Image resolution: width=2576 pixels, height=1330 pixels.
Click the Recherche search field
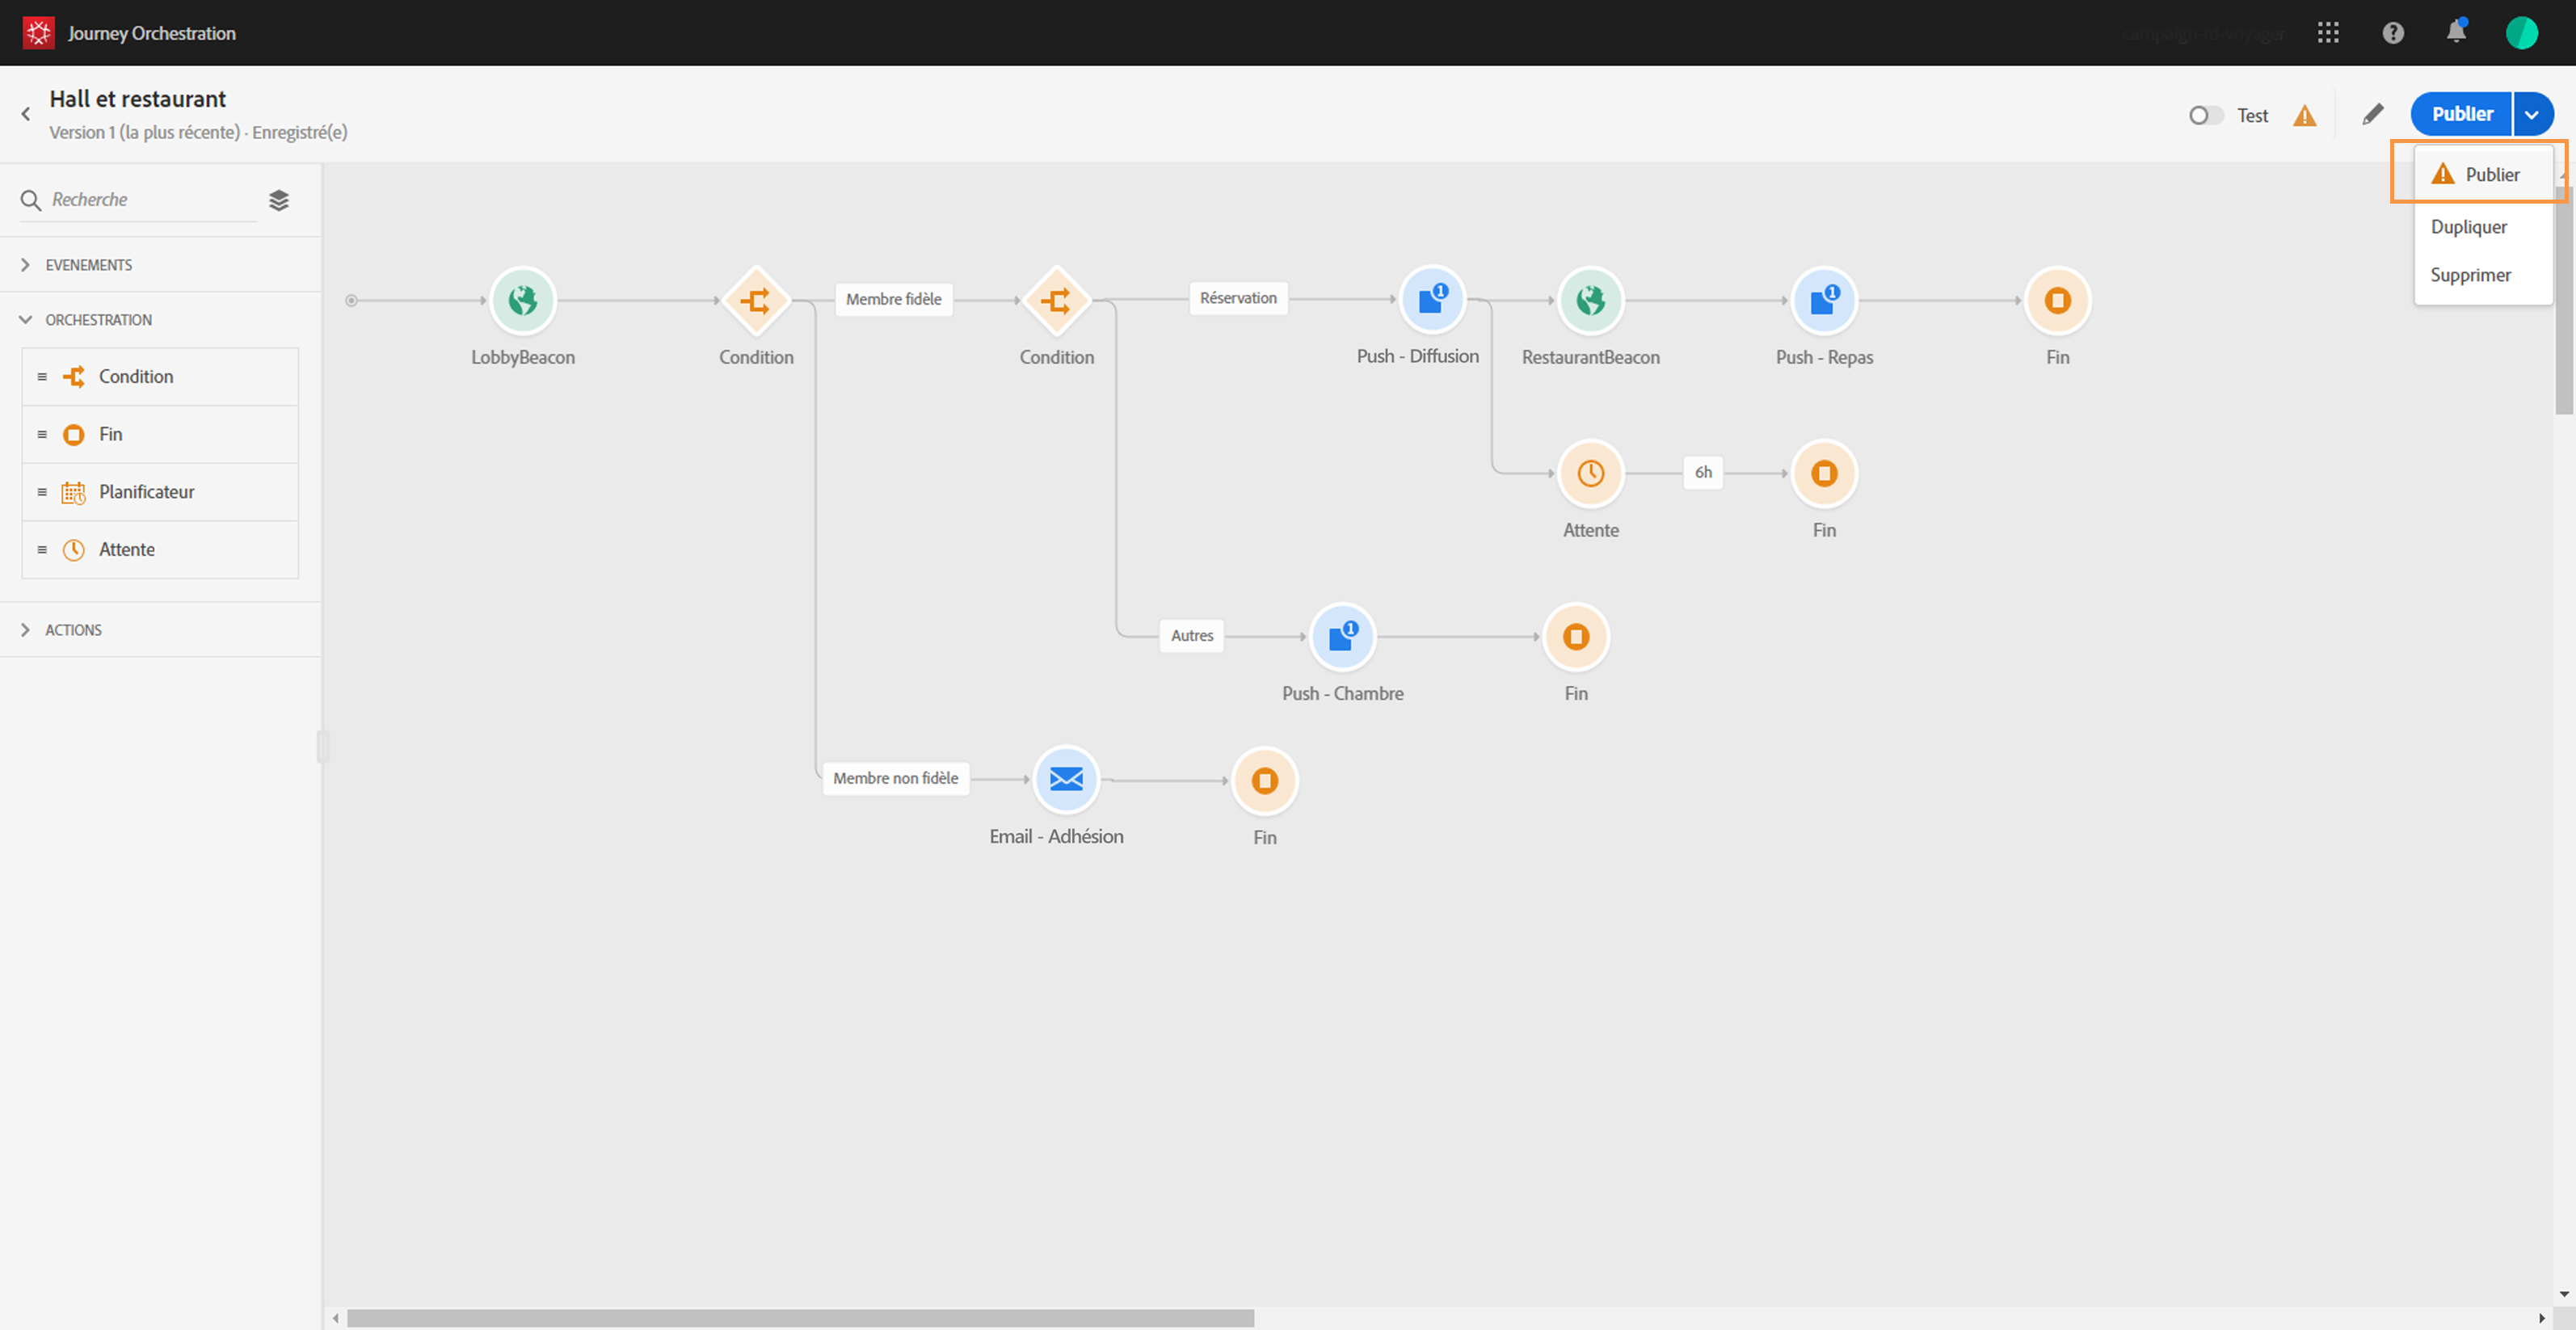[150, 200]
